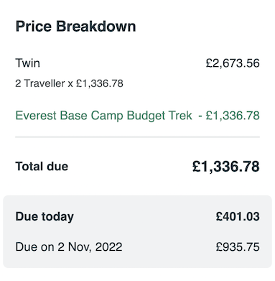Open the Everest Base Camp Budget Trek discount

103,116
